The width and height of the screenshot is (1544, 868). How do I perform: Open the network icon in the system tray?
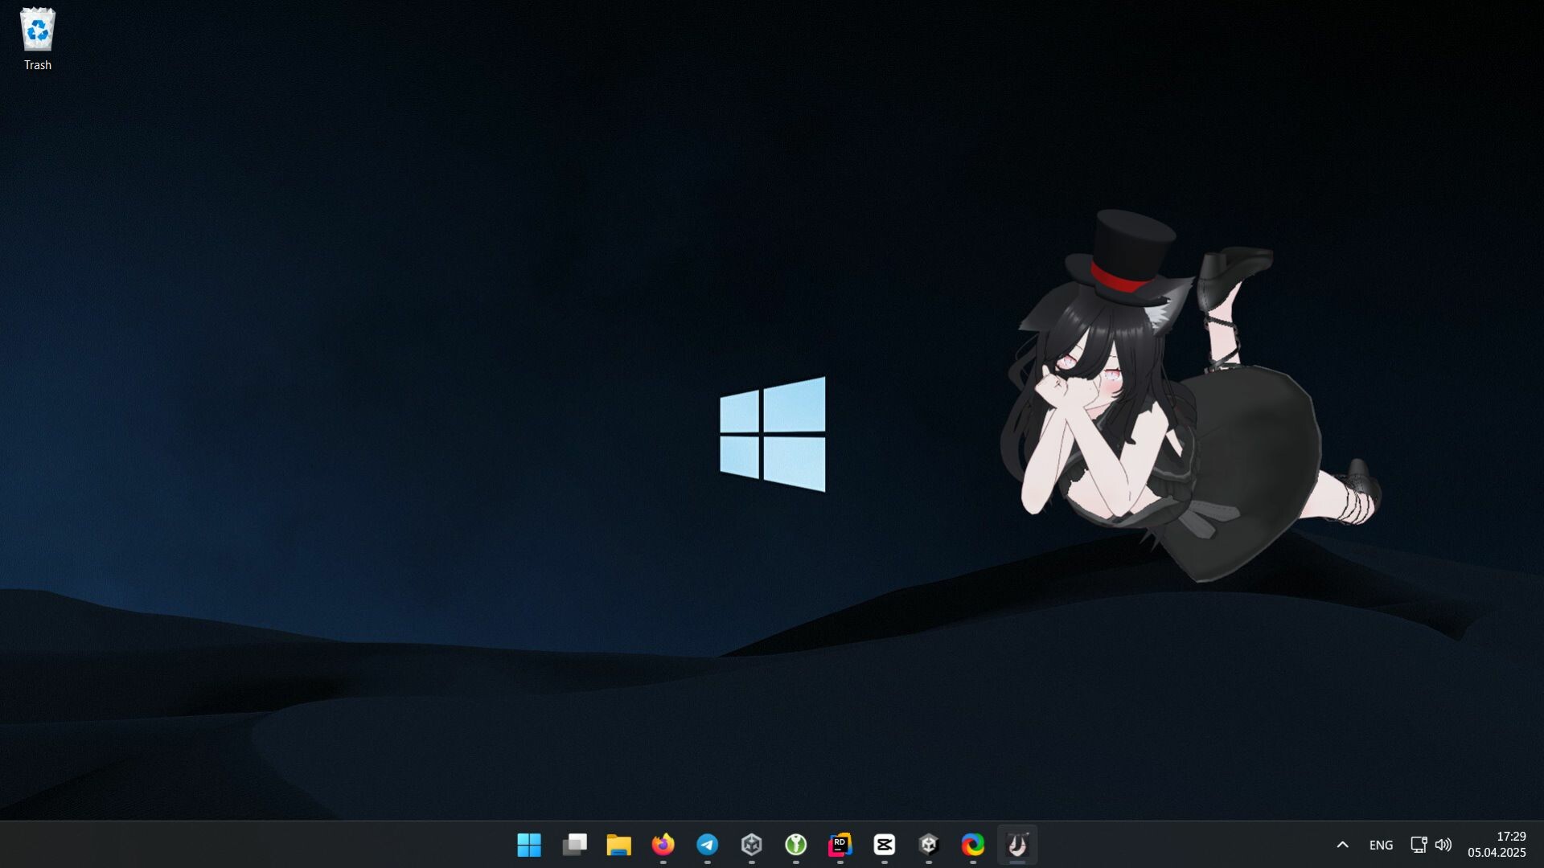tap(1417, 845)
